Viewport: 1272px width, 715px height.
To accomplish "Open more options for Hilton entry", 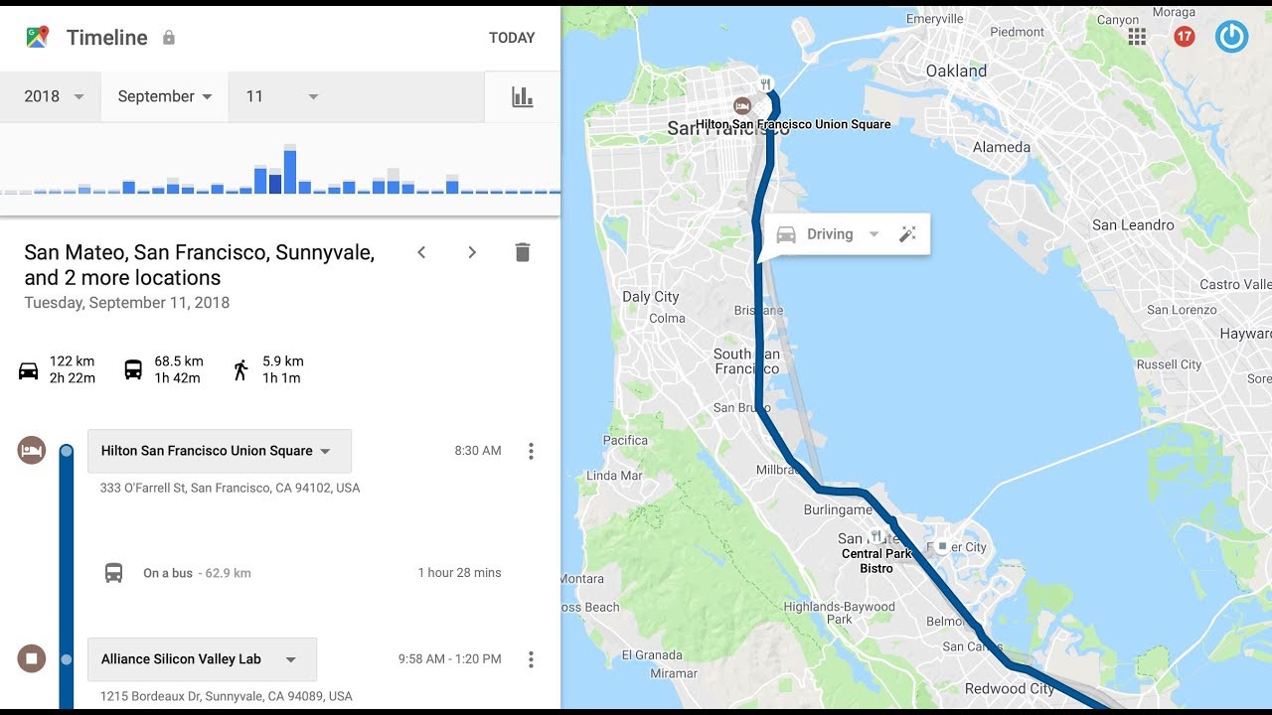I will [x=531, y=451].
